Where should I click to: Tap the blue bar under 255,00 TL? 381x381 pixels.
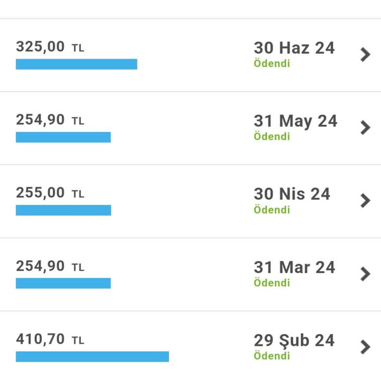pyautogui.click(x=63, y=210)
